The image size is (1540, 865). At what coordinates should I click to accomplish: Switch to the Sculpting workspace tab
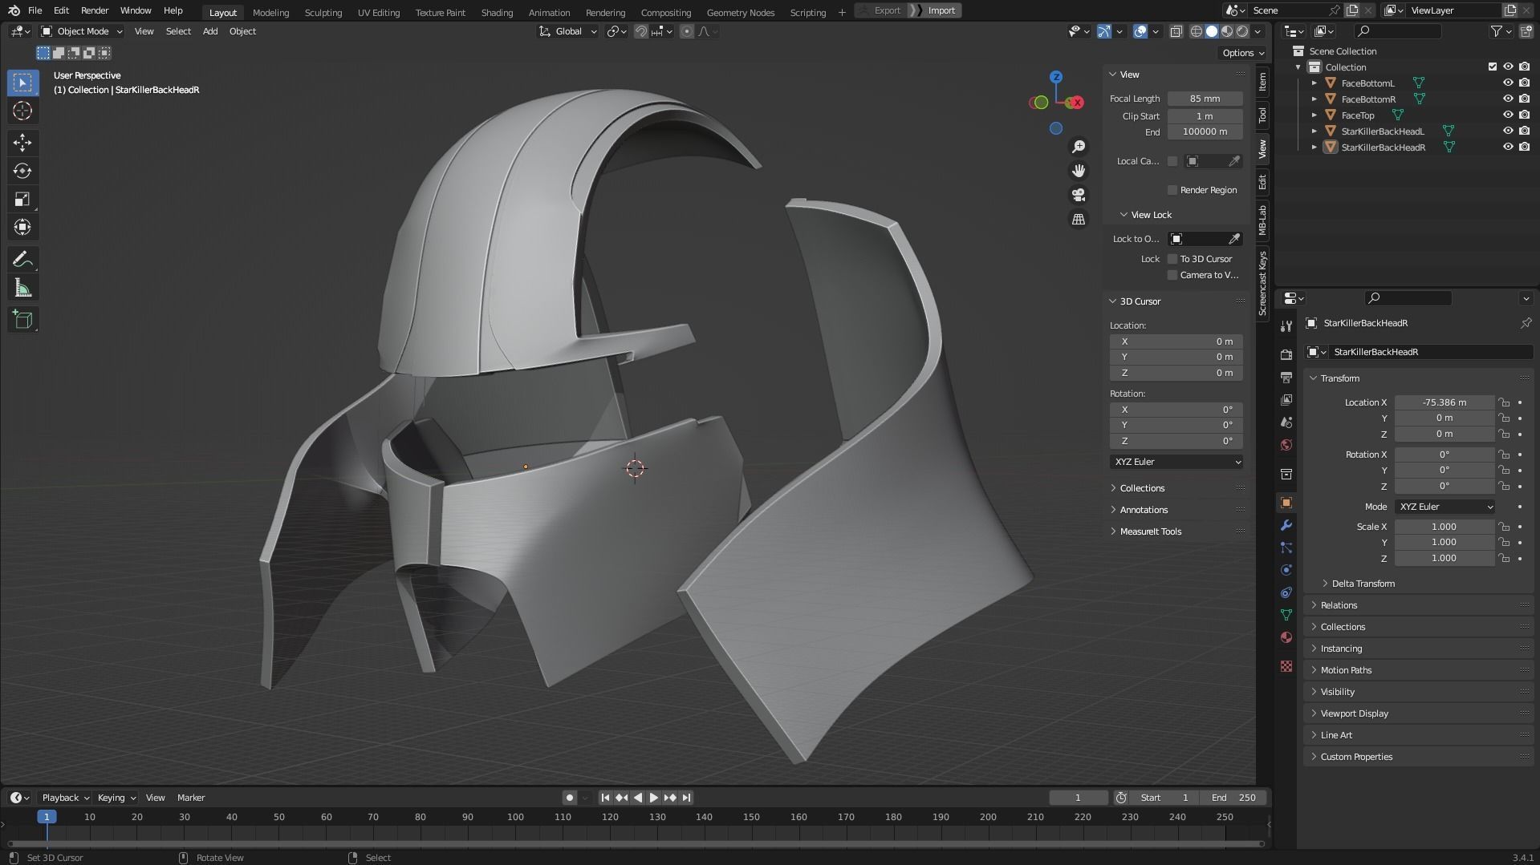[x=323, y=12]
